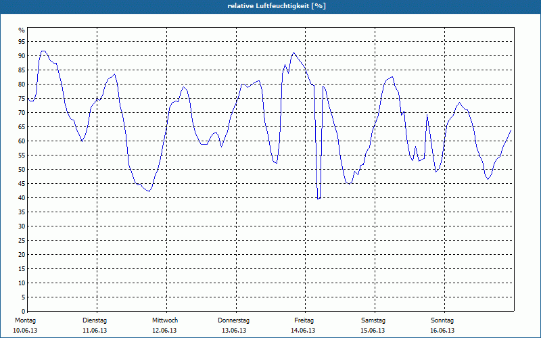
Task: Select the y-axis value '75'
Action: 22,98
